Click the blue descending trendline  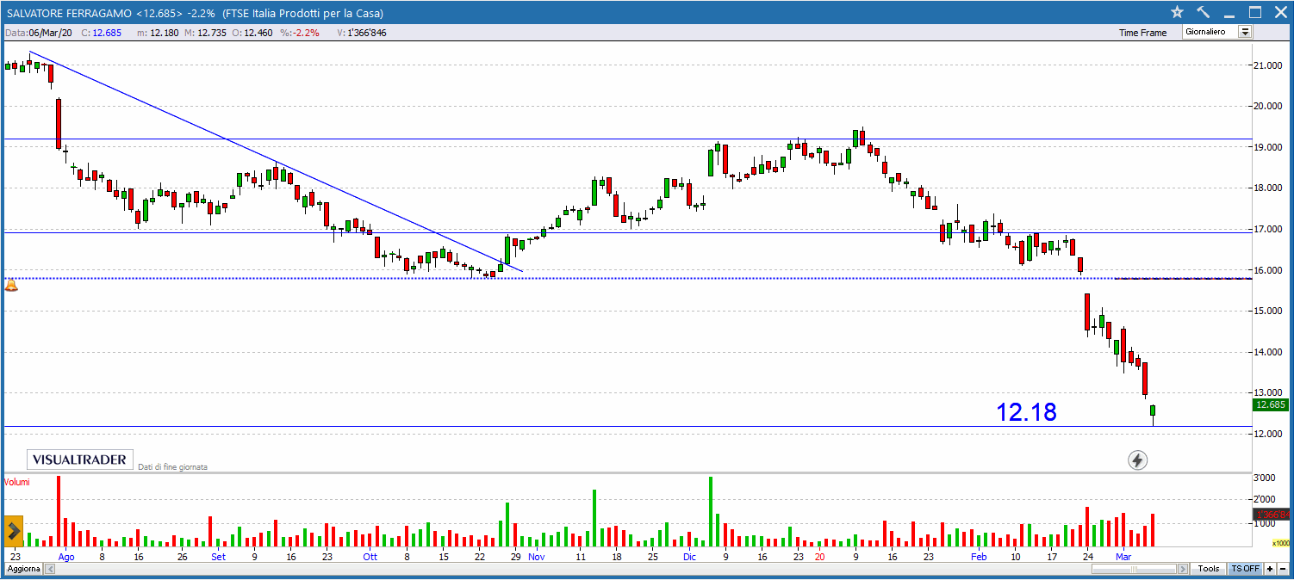tap(276, 162)
